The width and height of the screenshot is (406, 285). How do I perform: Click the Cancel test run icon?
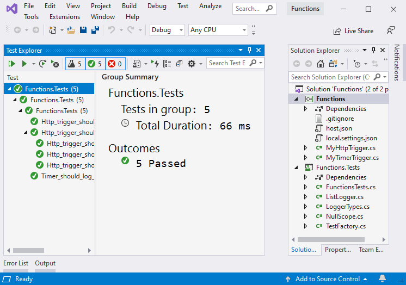pyautogui.click(x=55, y=64)
